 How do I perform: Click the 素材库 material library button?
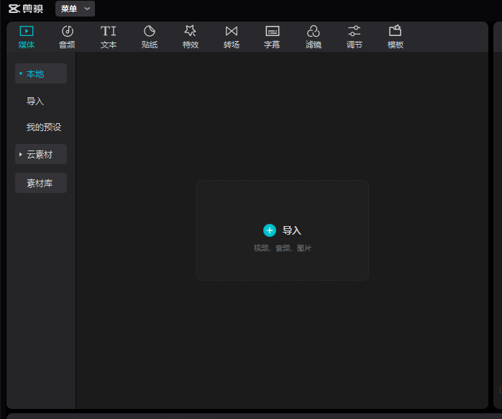[40, 184]
